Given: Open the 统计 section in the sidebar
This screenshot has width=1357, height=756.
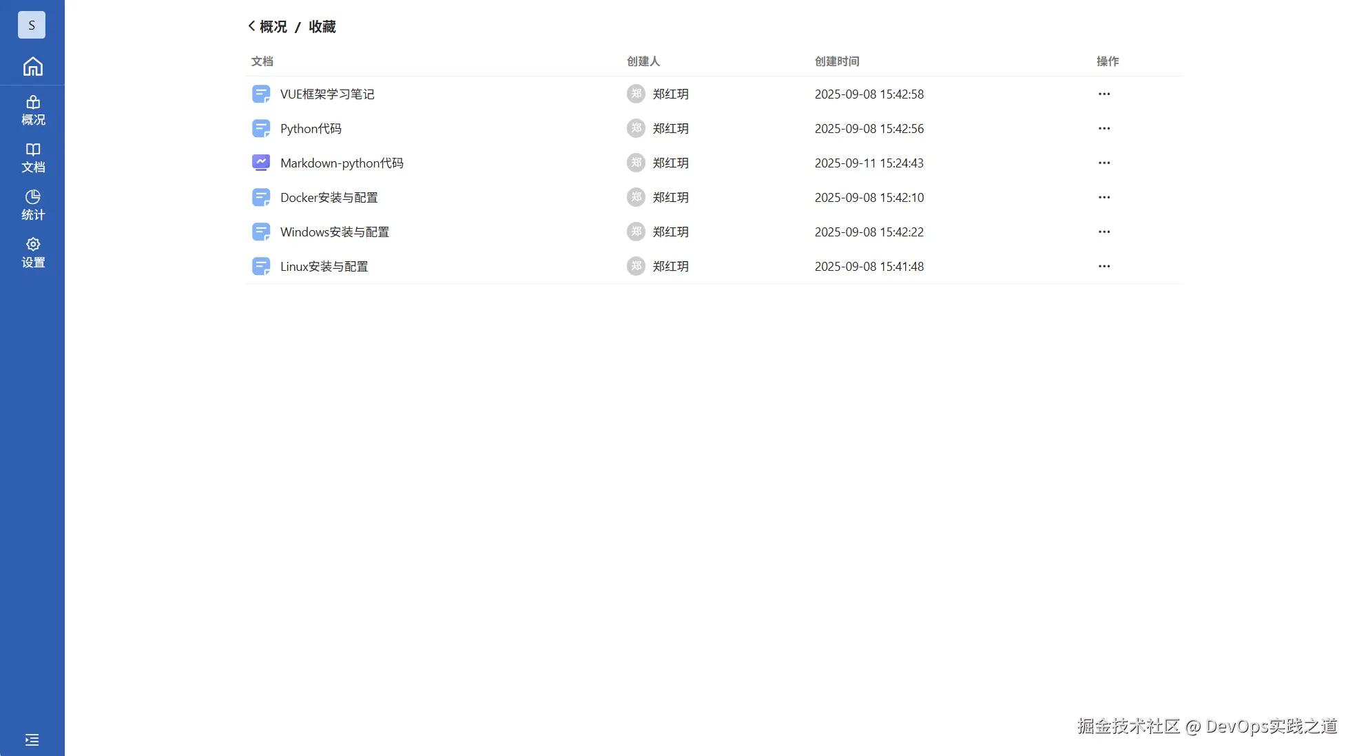Looking at the screenshot, I should pyautogui.click(x=32, y=205).
